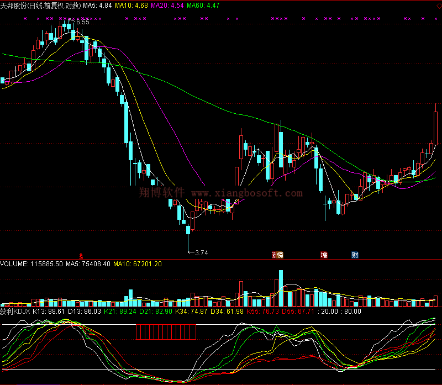Screen dimensions: 442x385
Task: Click the 80.00 KDJ threshold value
Action: click(352, 312)
